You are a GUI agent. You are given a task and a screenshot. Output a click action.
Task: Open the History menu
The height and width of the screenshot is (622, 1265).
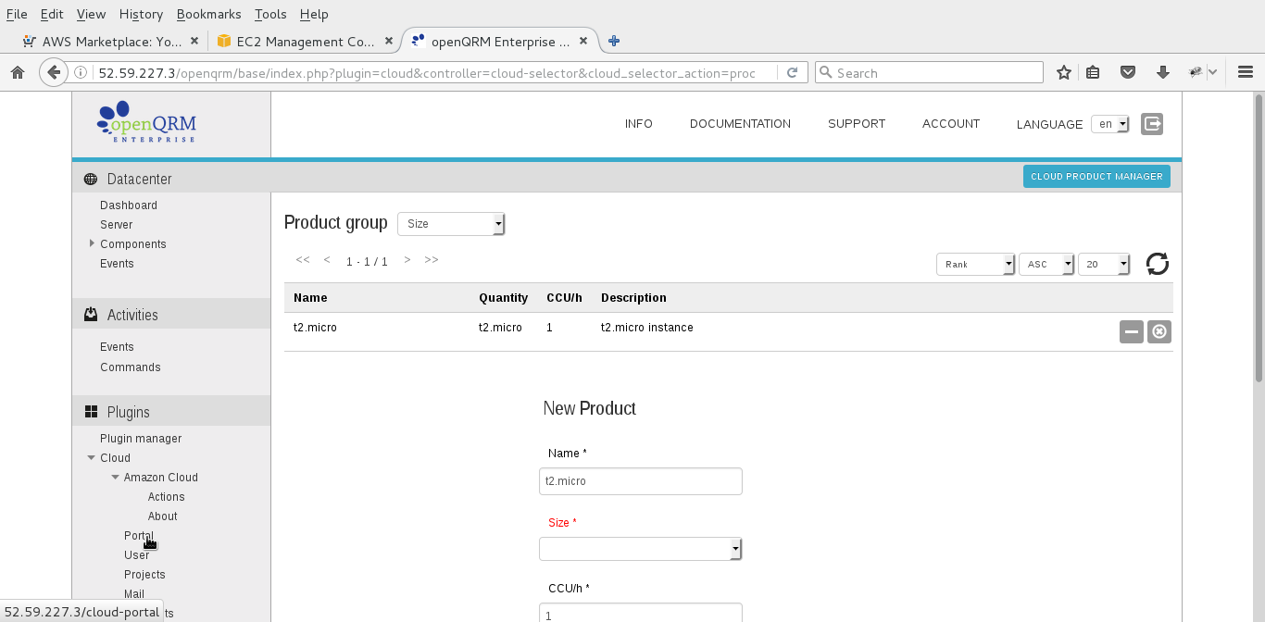(141, 14)
